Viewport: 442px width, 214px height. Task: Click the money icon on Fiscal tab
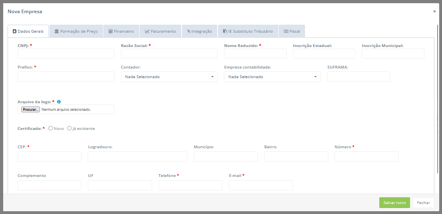(286, 31)
